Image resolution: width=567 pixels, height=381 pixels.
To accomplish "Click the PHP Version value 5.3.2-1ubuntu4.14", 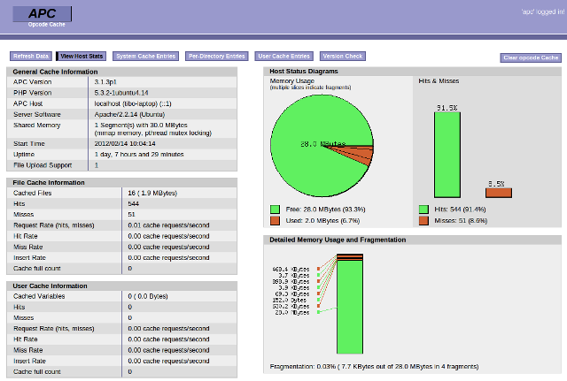I will pyautogui.click(x=121, y=93).
